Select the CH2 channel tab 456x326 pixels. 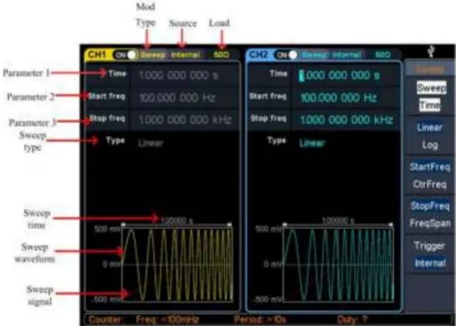coord(259,55)
